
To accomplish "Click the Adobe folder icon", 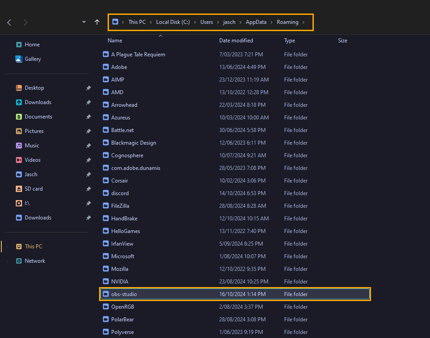I will point(106,67).
